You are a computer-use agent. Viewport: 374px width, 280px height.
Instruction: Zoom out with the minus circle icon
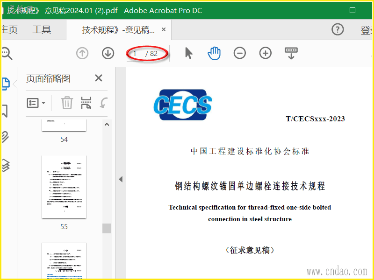click(x=240, y=53)
